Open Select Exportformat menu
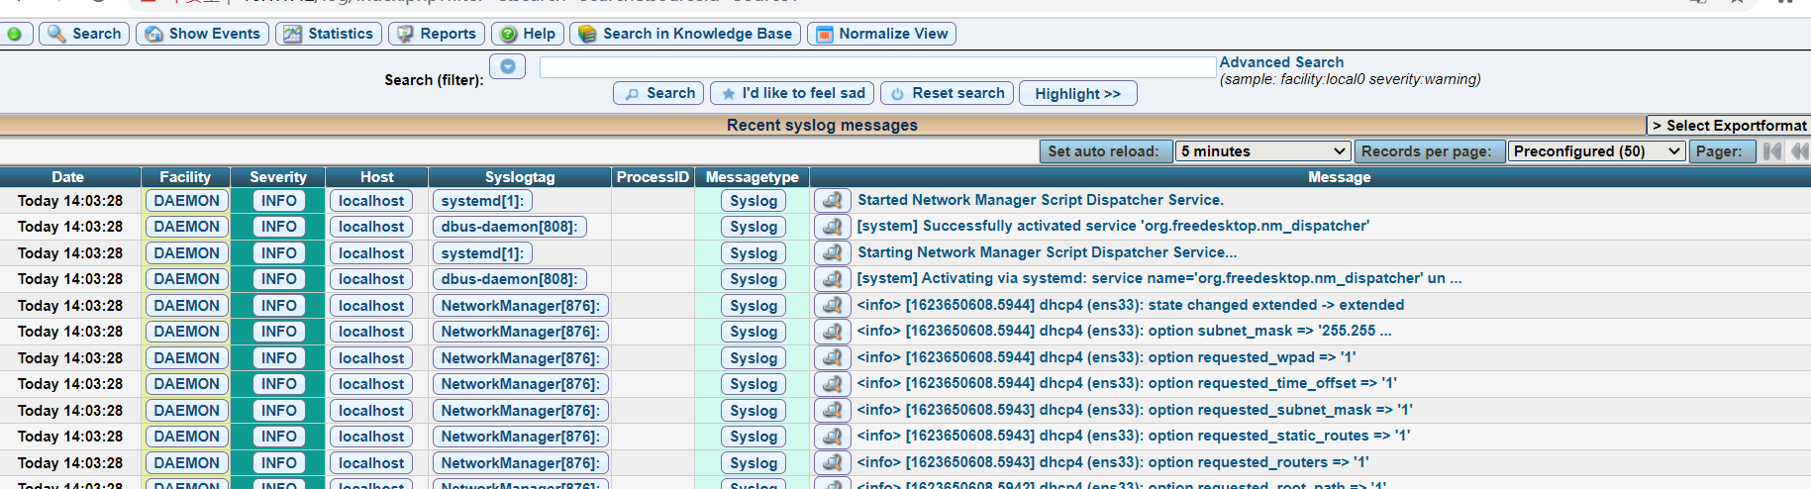This screenshot has height=489, width=1811. tap(1729, 126)
